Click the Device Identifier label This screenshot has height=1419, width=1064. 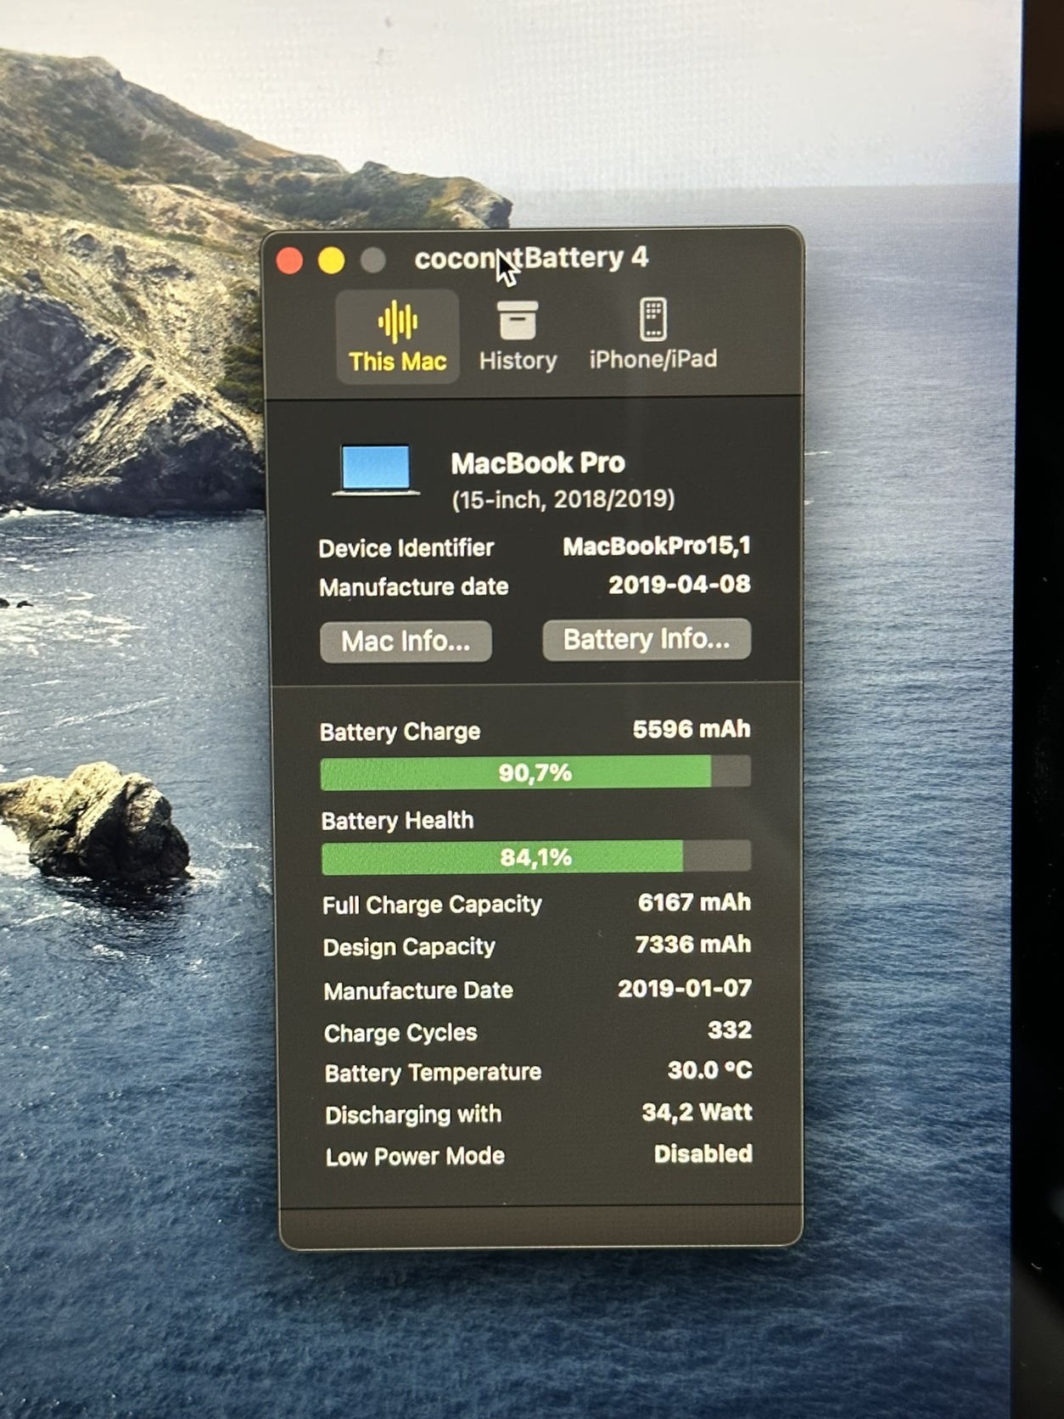click(x=406, y=548)
